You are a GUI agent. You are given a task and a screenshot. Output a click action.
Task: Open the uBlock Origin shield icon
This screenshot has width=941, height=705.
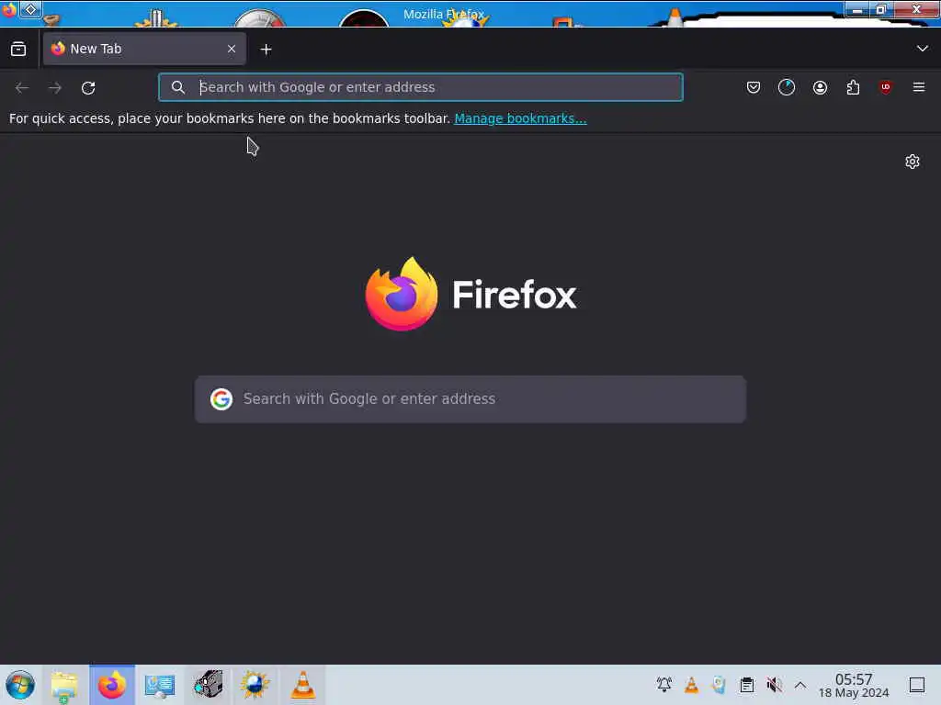(885, 87)
